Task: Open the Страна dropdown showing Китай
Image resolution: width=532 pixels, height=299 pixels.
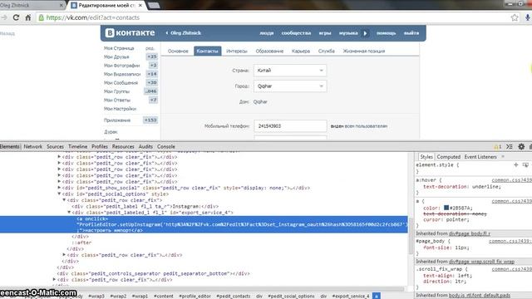Action: coord(290,70)
